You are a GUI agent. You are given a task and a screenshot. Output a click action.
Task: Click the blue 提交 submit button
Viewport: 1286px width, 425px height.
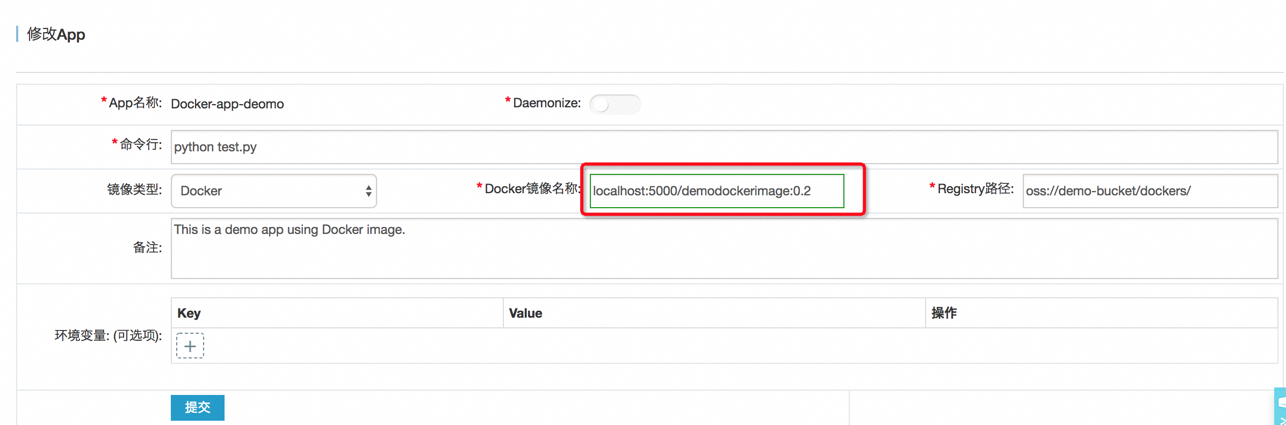coord(198,408)
